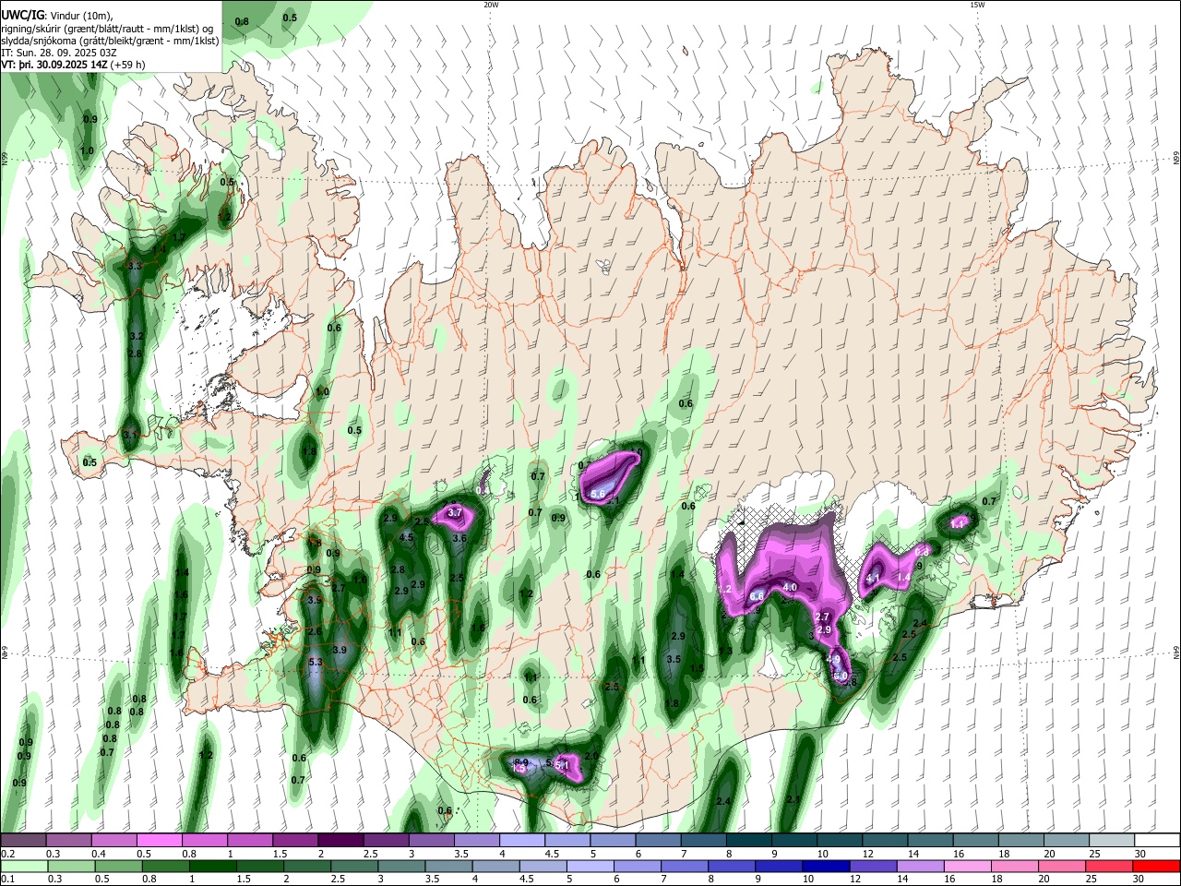1181x886 pixels.
Task: Click the snow legend swatch between 4 and 4.5
Action: (521, 841)
